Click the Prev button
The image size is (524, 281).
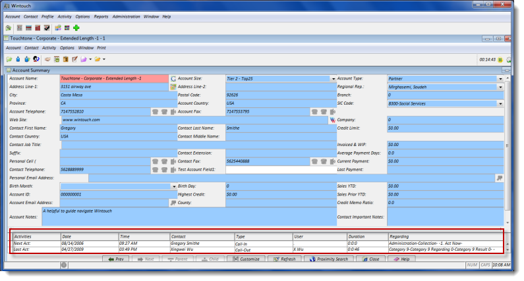coord(115,259)
